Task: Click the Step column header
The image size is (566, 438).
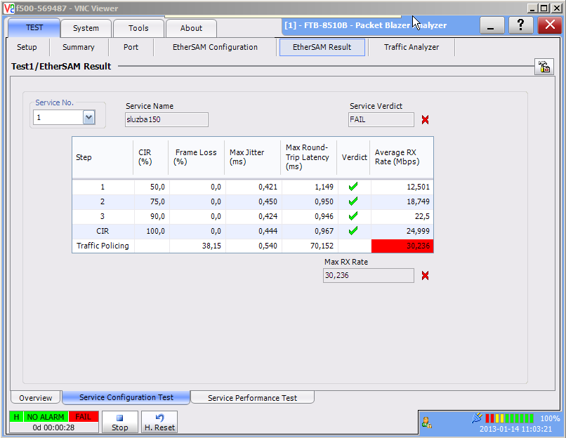Action: click(103, 157)
